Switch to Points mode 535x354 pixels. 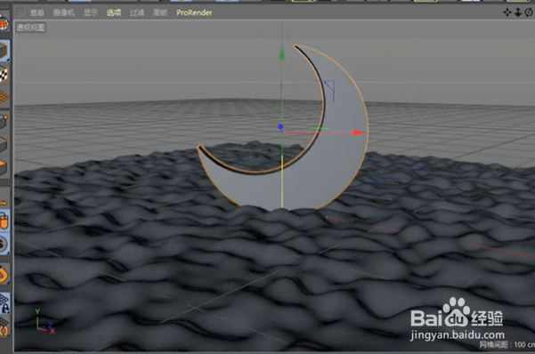tap(4, 121)
